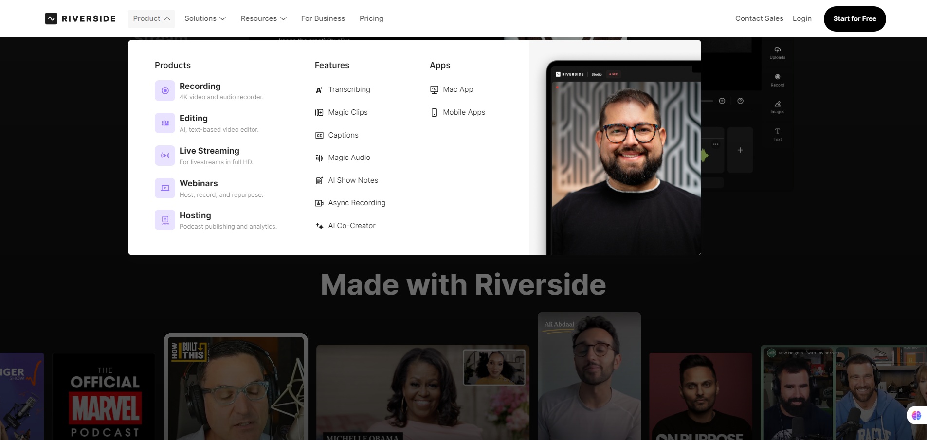Click the Recording product icon
The height and width of the screenshot is (440, 927).
[165, 91]
